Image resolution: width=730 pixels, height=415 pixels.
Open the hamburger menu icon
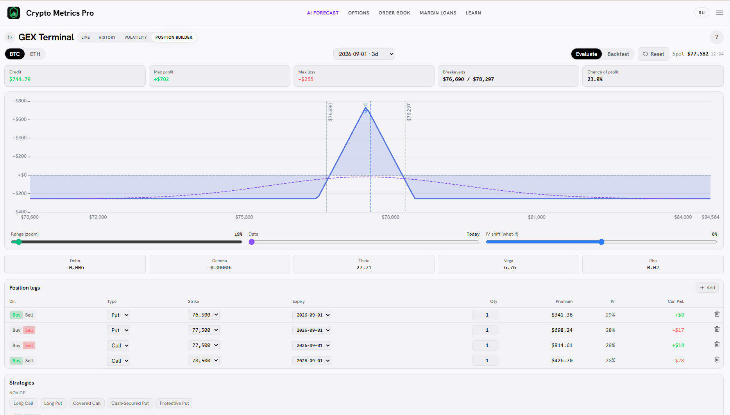point(719,13)
